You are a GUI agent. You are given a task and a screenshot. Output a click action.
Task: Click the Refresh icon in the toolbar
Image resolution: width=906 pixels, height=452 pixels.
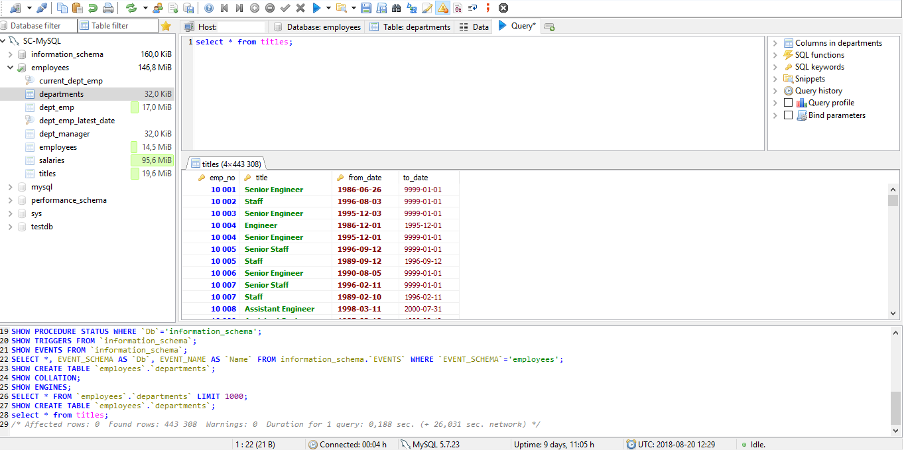coord(131,8)
